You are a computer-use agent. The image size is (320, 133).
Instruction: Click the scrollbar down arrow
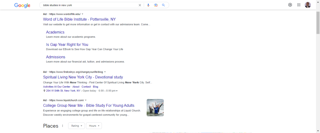318,131
